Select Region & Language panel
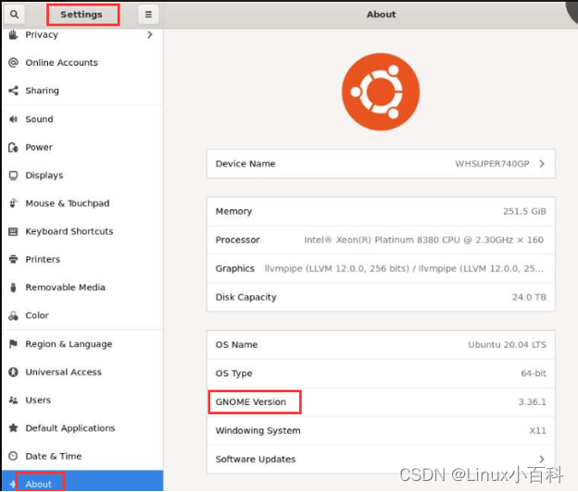The image size is (578, 492). coord(82,344)
